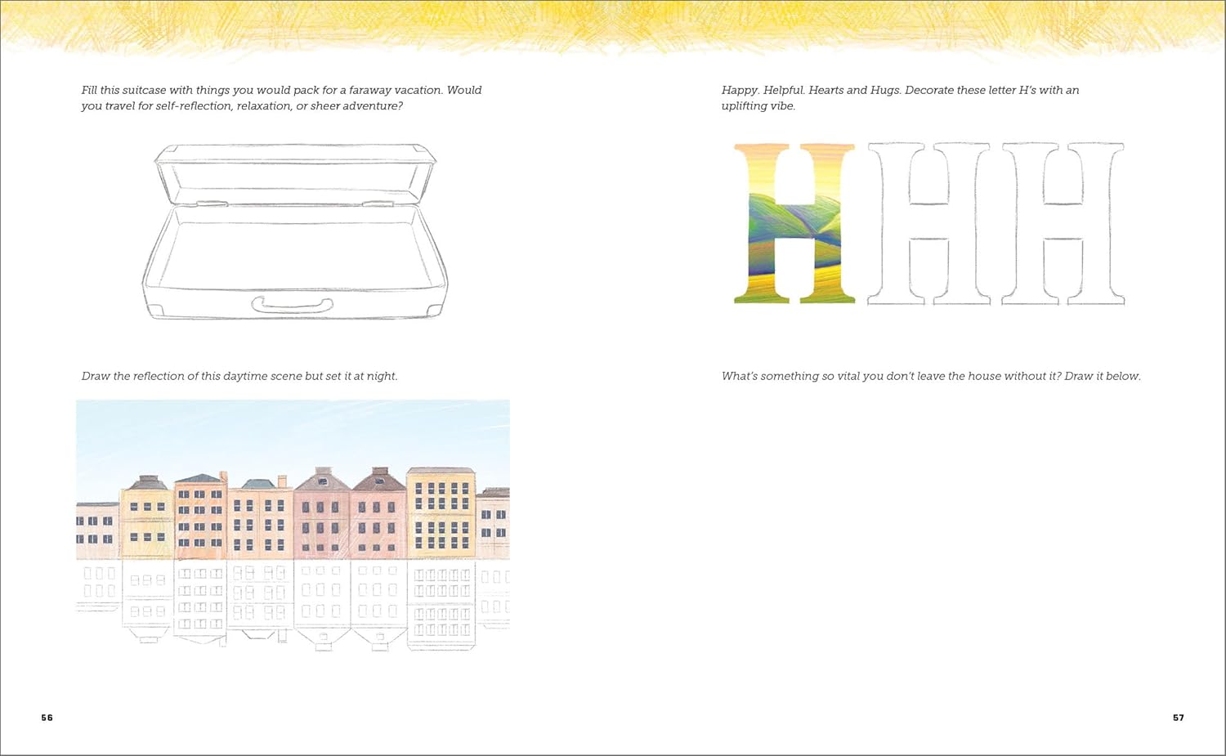Click the reflection outline of the tall yellow building
The height and width of the screenshot is (756, 1226).
tap(441, 603)
